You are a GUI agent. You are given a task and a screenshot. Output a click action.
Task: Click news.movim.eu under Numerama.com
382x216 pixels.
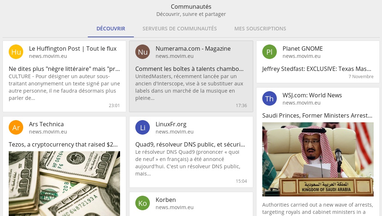click(x=175, y=56)
